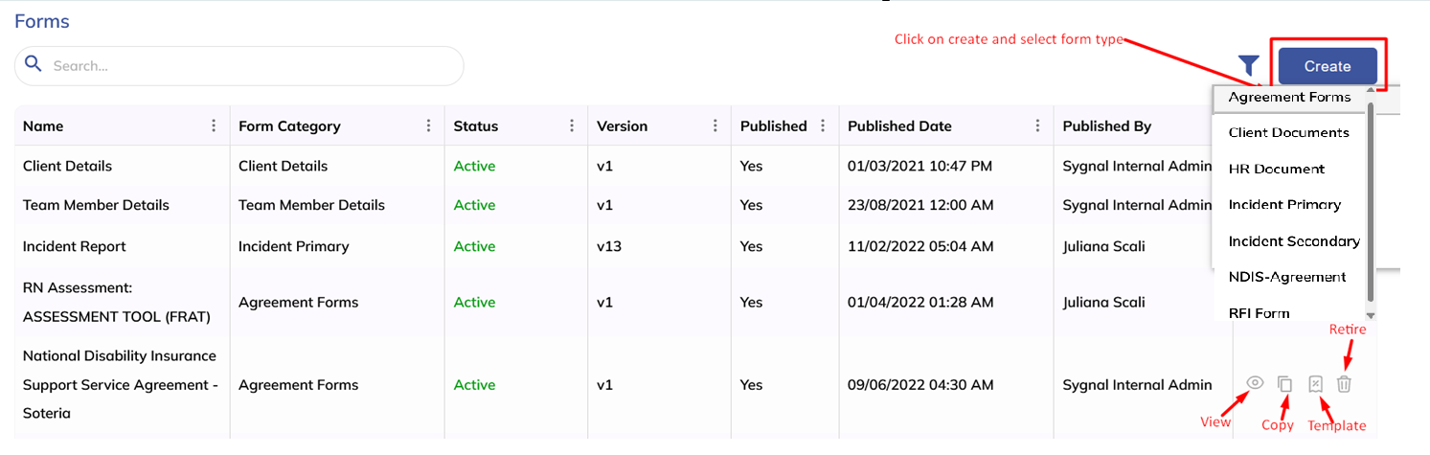
Task: Open Name column options menu
Action: 214,125
